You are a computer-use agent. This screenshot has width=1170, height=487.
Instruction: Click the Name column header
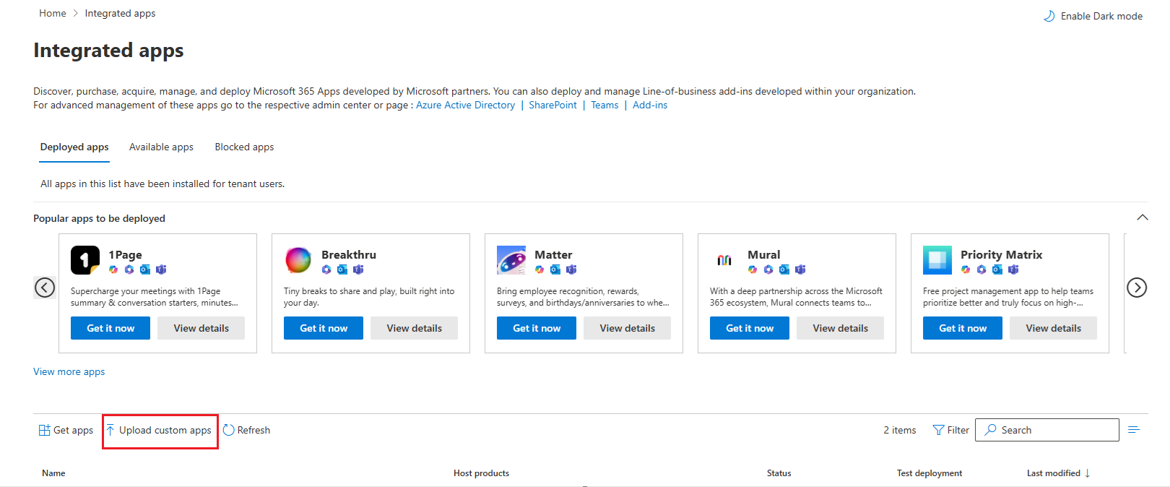point(53,473)
